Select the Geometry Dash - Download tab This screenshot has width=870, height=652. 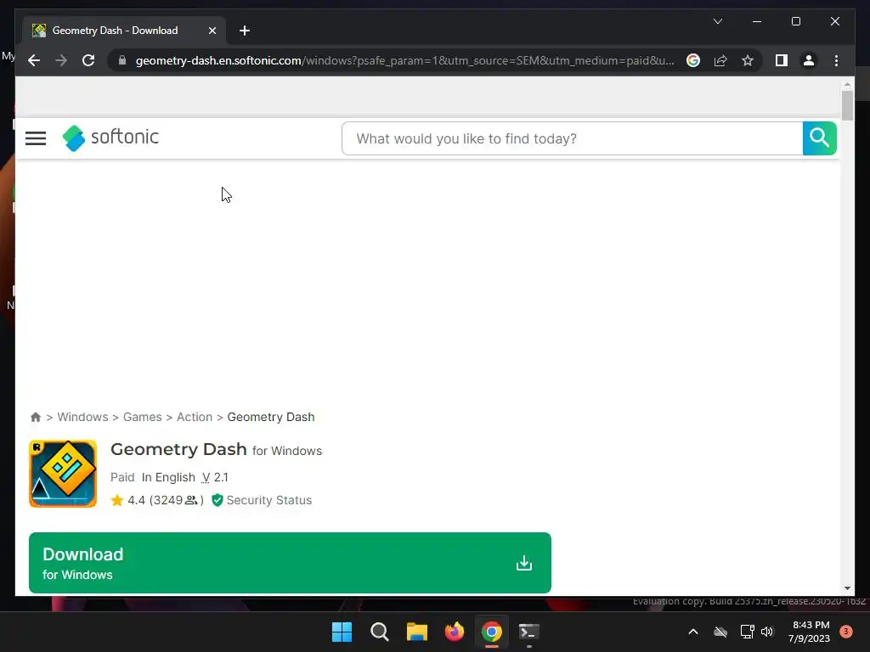coord(124,31)
